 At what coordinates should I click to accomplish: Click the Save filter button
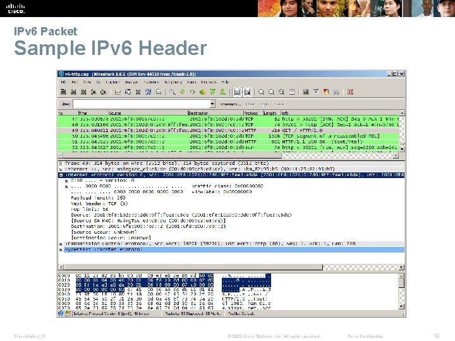(279, 104)
